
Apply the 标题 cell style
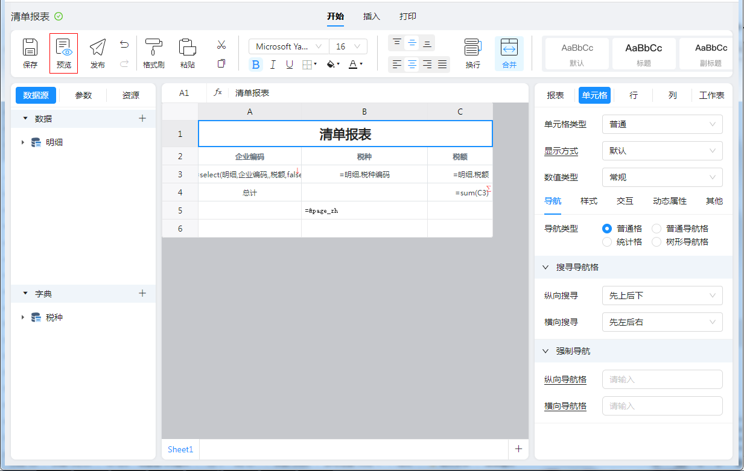click(644, 54)
